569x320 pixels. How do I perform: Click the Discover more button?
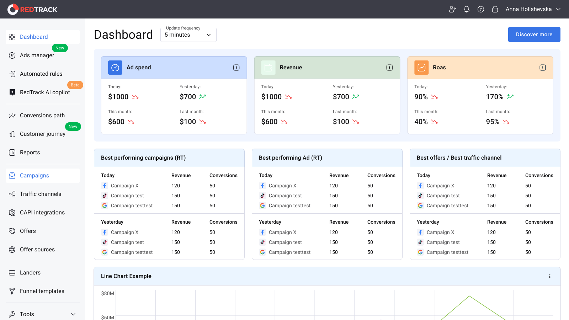pyautogui.click(x=534, y=34)
